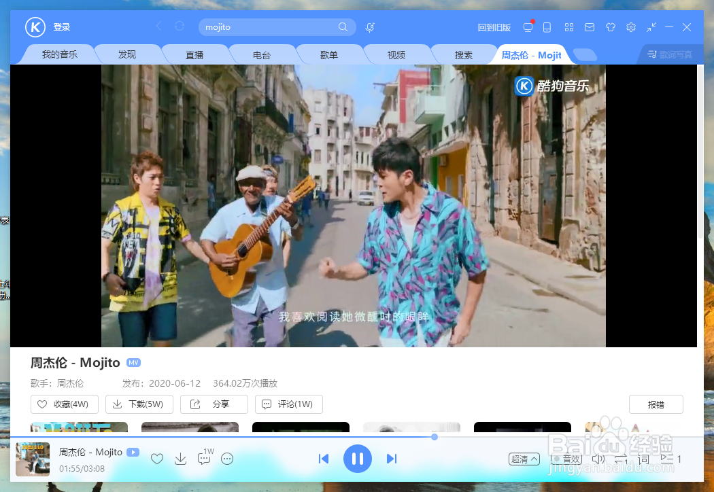The image size is (714, 492).
Task: Toggle desktop lyrics 词 button
Action: [643, 459]
